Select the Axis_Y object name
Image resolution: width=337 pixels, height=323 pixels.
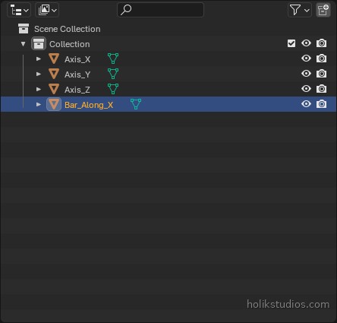77,74
